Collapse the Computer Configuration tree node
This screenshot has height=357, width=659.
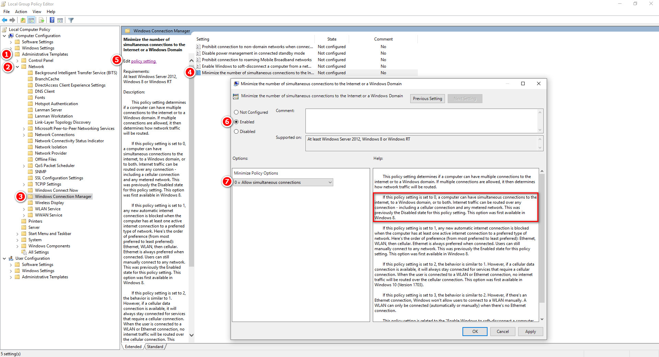click(4, 36)
